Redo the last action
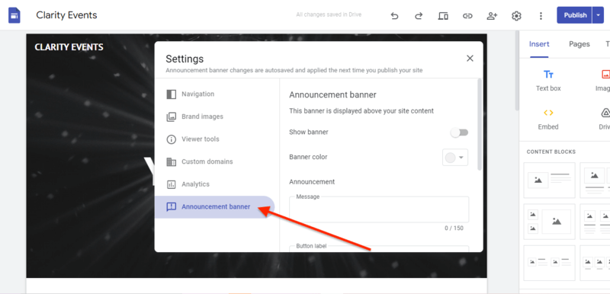Image resolution: width=610 pixels, height=294 pixels. 419,16
